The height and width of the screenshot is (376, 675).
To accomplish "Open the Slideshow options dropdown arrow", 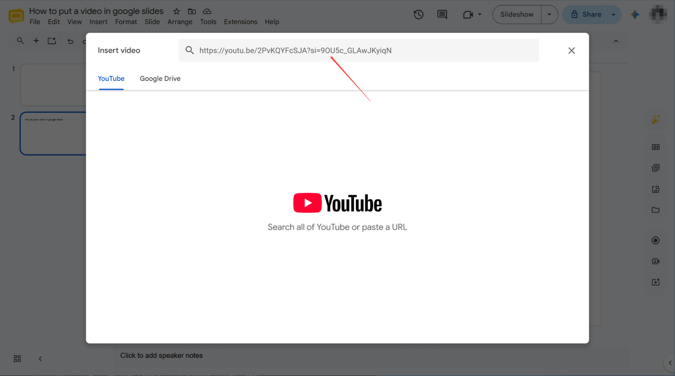I will (549, 14).
